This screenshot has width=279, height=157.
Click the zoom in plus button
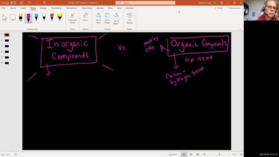[x=229, y=154]
